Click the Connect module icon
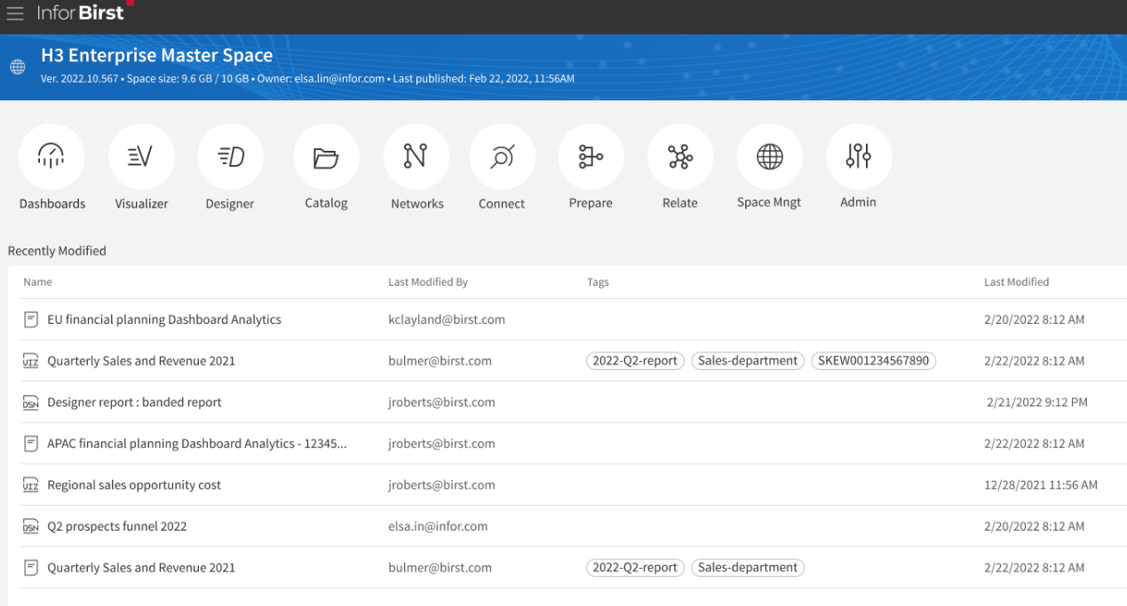1127x606 pixels. [x=502, y=157]
